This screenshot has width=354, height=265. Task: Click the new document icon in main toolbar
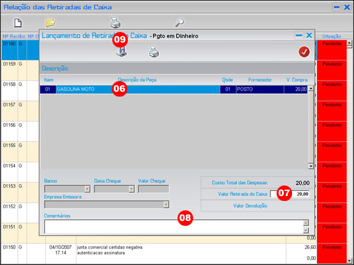coord(18,23)
